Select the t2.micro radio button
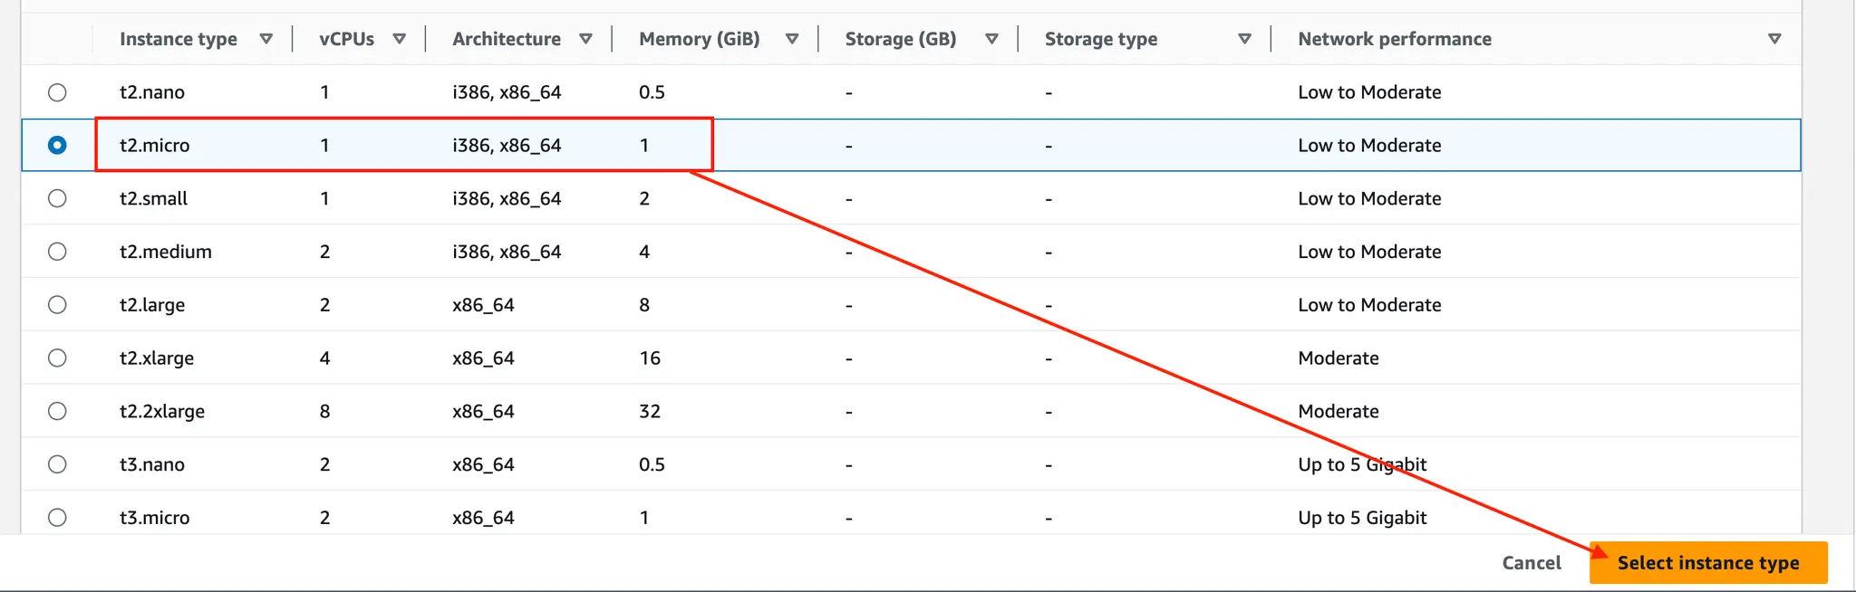The image size is (1856, 592). 57,145
